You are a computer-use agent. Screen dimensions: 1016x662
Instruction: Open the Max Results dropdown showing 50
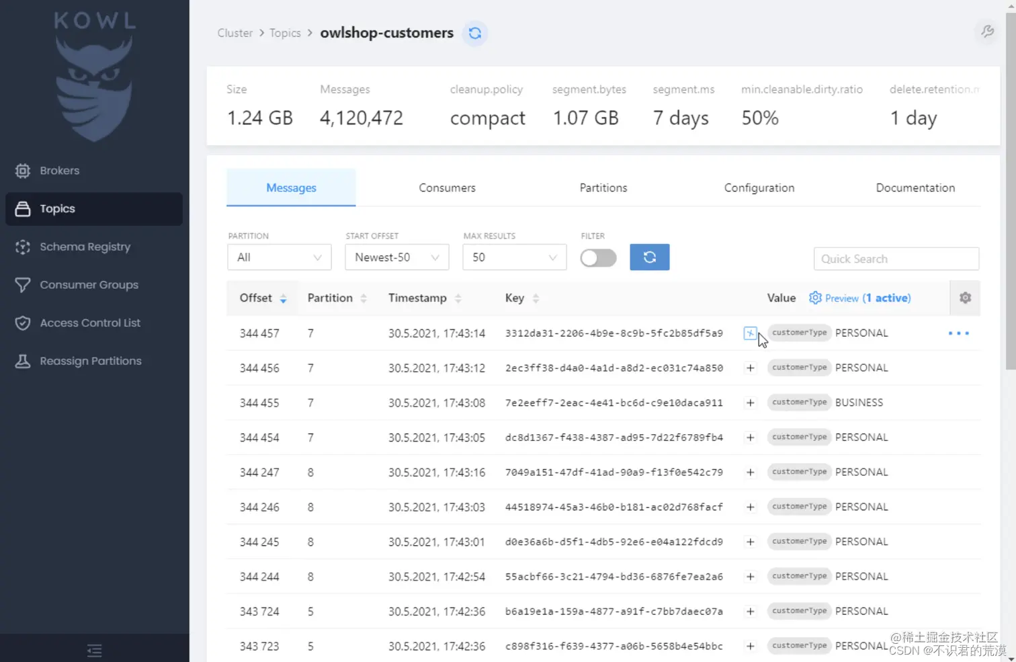coord(515,257)
